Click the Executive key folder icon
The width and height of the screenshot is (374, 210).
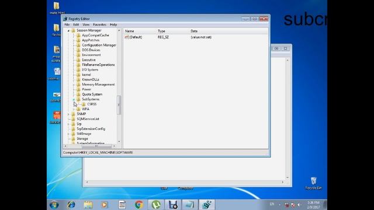click(x=78, y=60)
